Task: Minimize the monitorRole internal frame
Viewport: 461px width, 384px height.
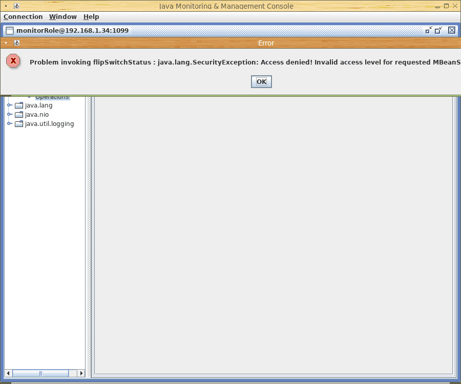Action: pyautogui.click(x=429, y=30)
